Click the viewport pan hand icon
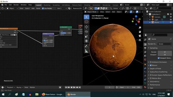Viewport: 173px width, 97px height. 140,32
